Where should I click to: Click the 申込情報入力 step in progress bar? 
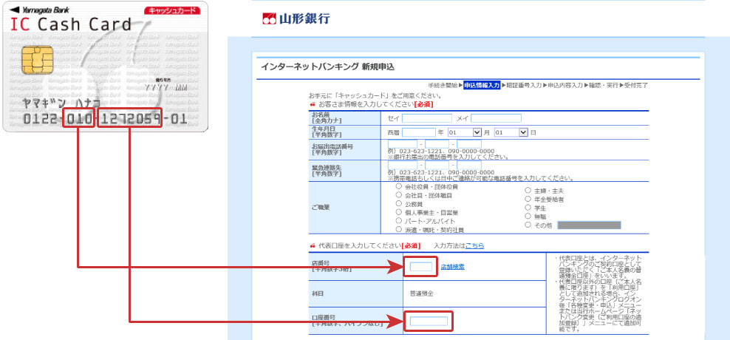[482, 86]
